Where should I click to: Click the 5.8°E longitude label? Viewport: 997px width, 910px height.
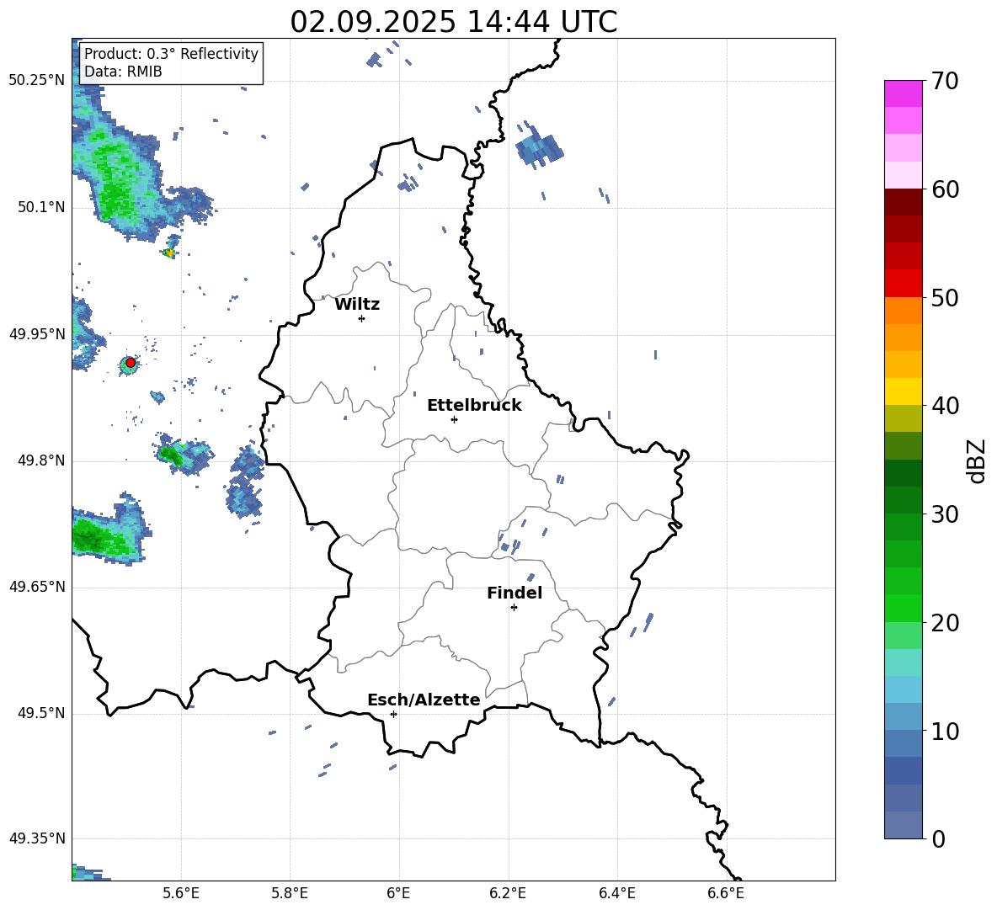[x=290, y=893]
